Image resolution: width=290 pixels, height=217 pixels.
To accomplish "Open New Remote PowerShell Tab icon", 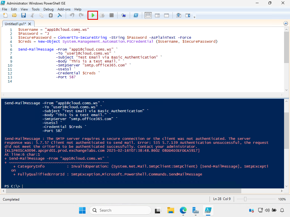I will 123,15.
